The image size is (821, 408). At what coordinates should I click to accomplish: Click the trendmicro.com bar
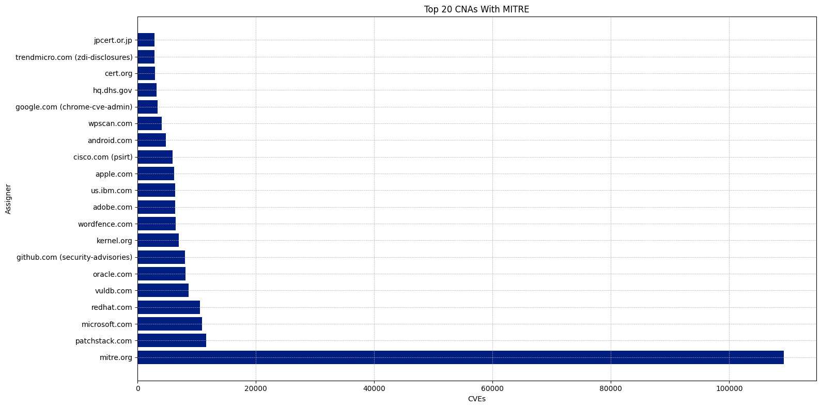[146, 57]
